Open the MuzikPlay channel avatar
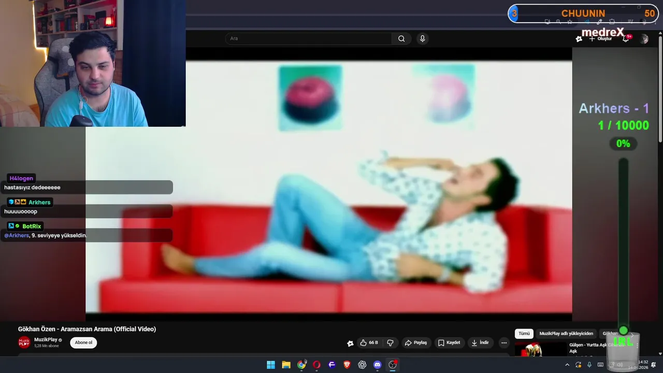Screen dimensions: 663x373 [24, 342]
